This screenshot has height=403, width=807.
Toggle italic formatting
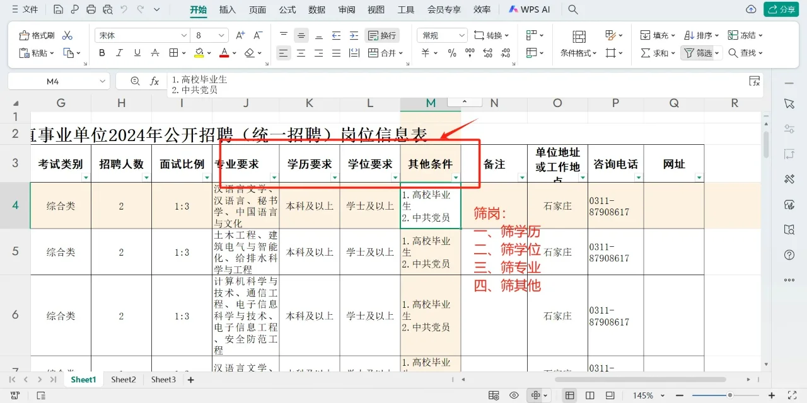[x=119, y=53]
